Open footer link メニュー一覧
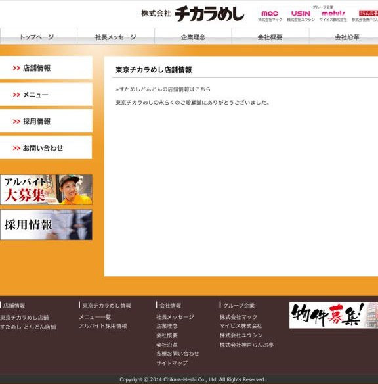Viewport: 378px width, 384px height. (x=95, y=317)
